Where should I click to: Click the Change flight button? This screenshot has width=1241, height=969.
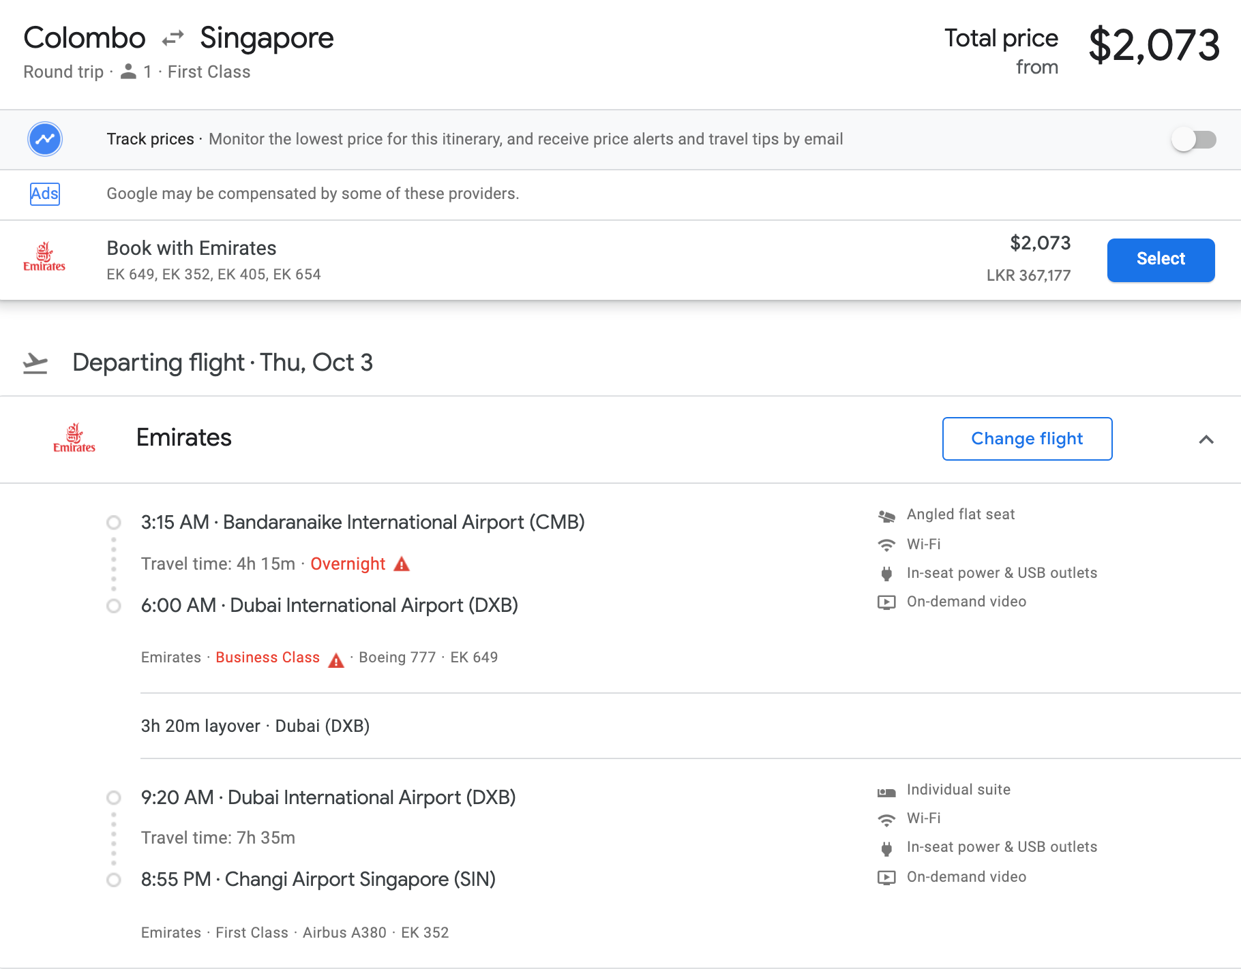tap(1027, 439)
